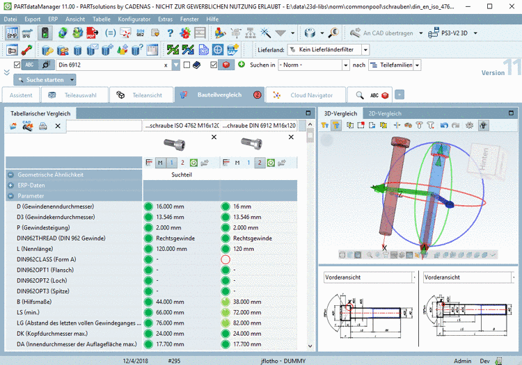Click the export to CAD icon in table toolbar
Viewport: 522px width, 365px height.
(x=27, y=126)
